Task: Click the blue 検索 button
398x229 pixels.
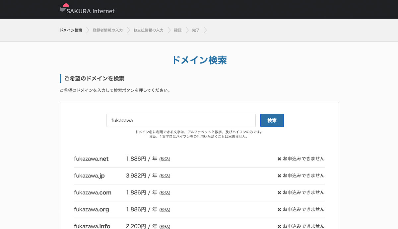Action: (x=272, y=120)
